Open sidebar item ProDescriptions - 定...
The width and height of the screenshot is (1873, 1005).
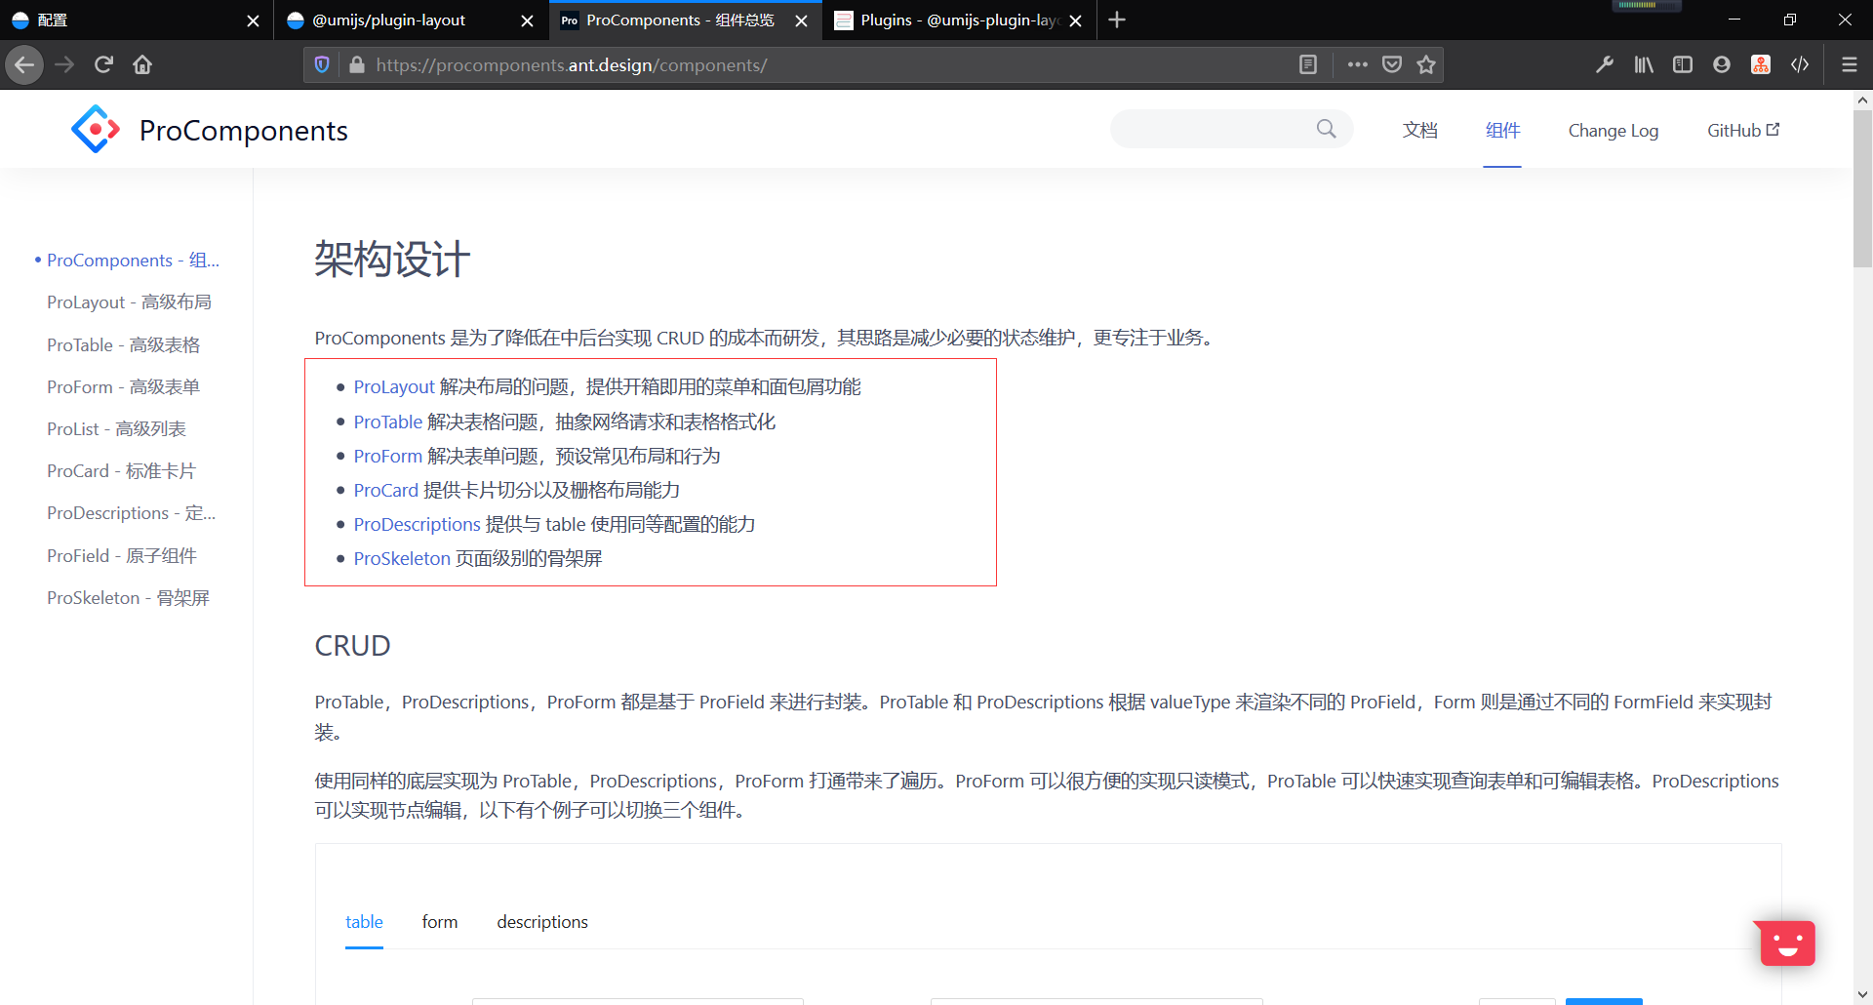[x=131, y=513]
